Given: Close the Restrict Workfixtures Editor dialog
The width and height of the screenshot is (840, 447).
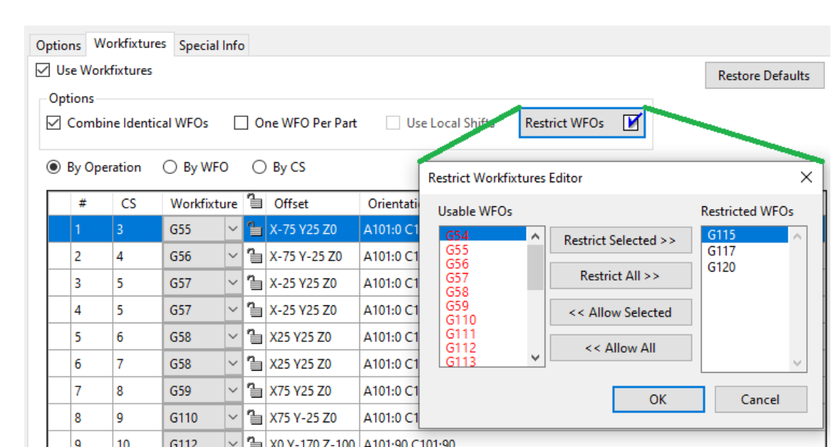Looking at the screenshot, I should (x=807, y=177).
